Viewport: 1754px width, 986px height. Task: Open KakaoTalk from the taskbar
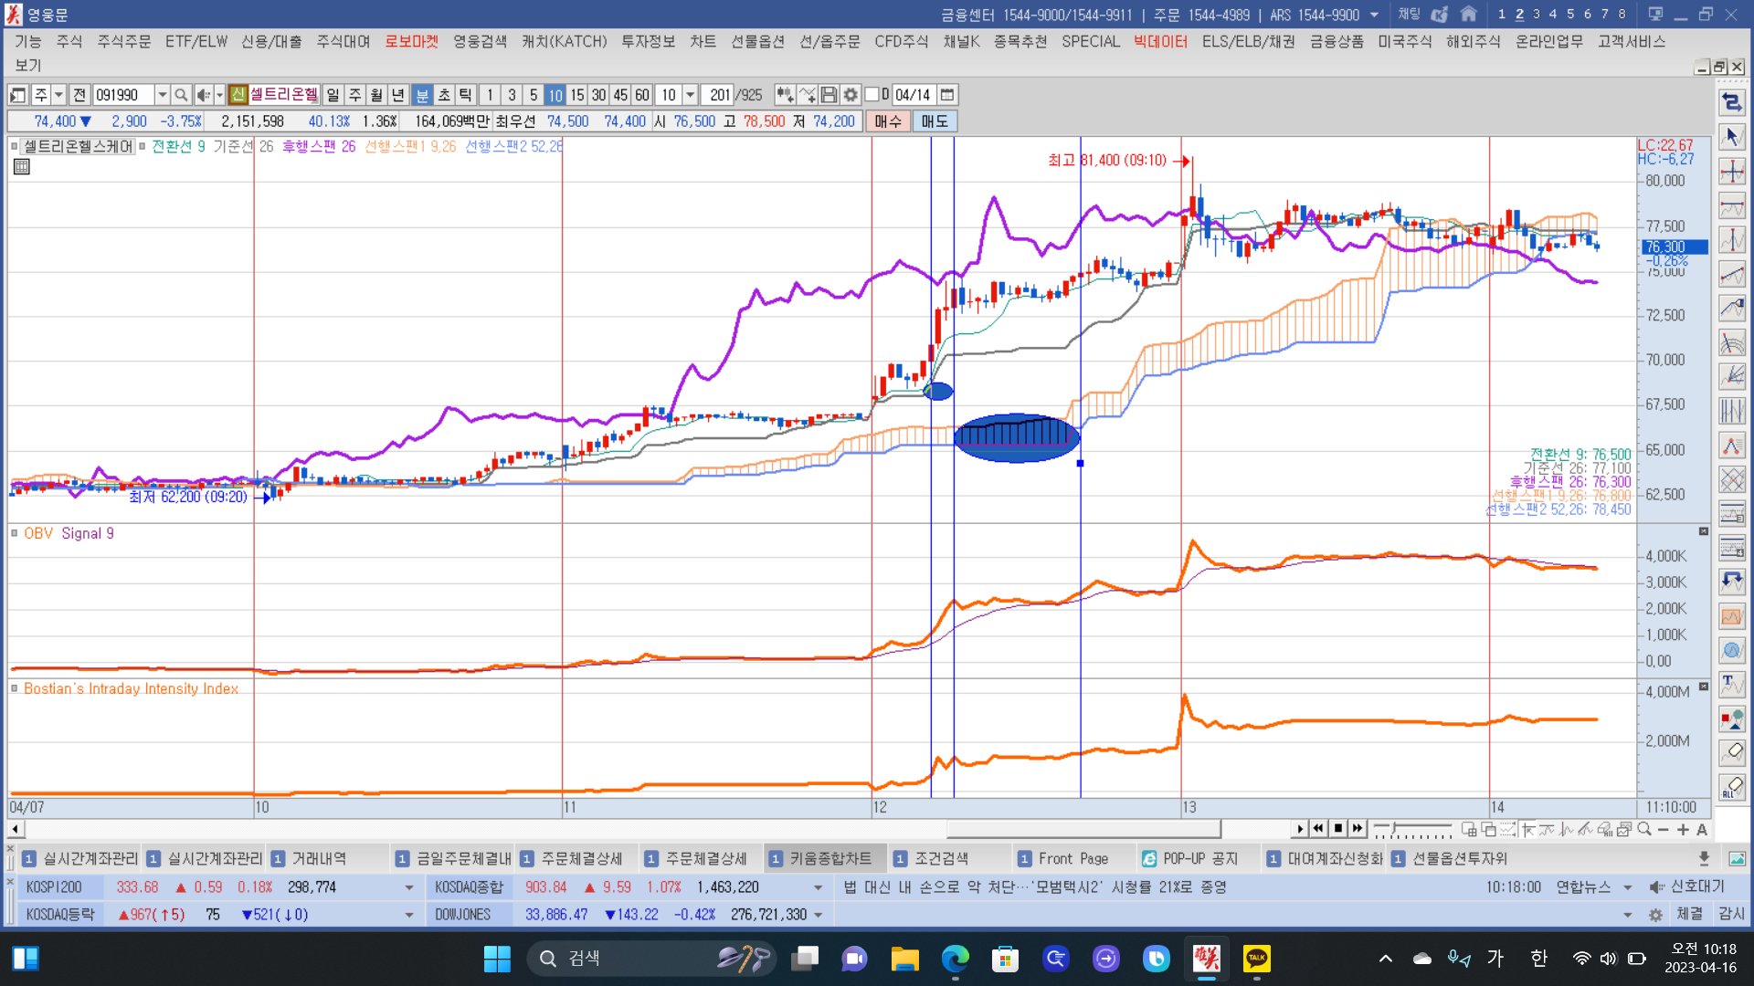click(x=1257, y=958)
